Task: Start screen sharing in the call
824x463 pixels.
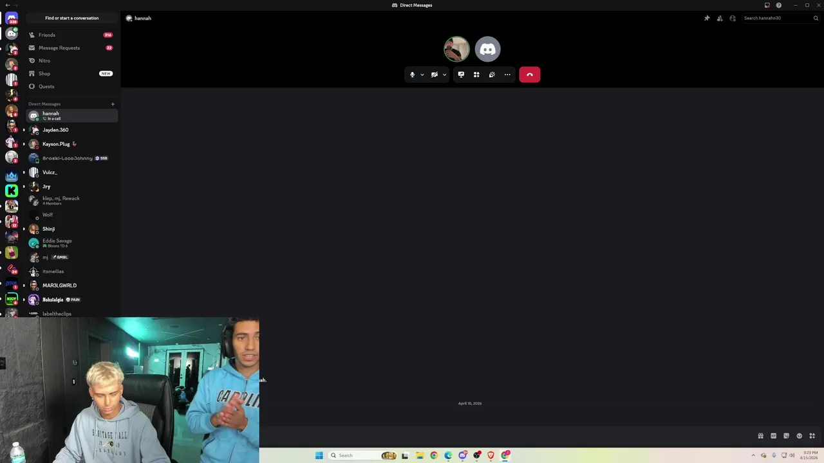Action: [x=461, y=75]
